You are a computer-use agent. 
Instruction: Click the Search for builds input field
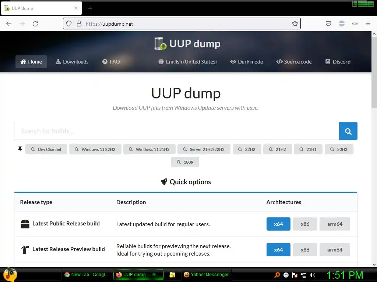[x=176, y=131]
